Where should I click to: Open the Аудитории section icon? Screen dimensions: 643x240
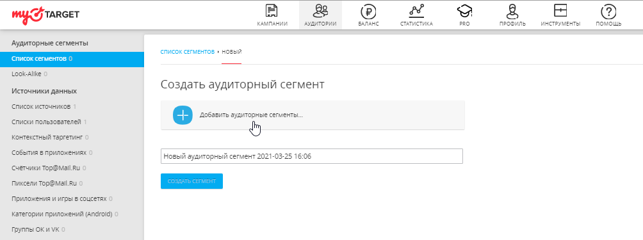point(320,11)
